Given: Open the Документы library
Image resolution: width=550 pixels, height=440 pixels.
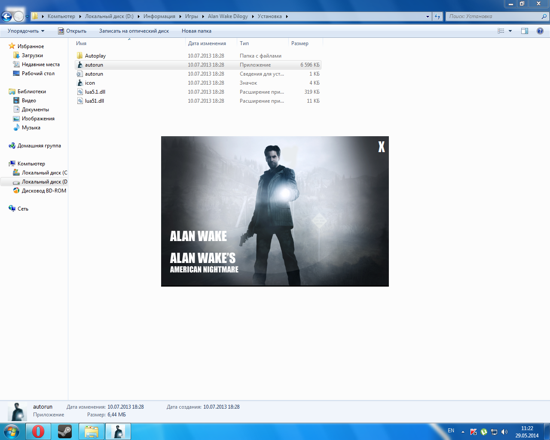Looking at the screenshot, I should tap(35, 110).
